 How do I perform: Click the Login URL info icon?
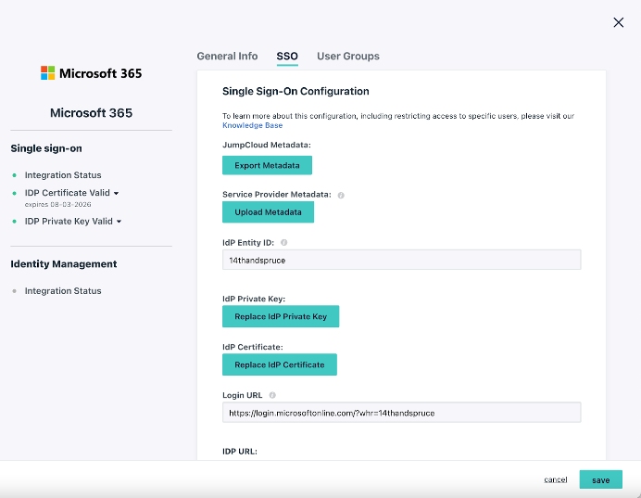click(x=272, y=395)
